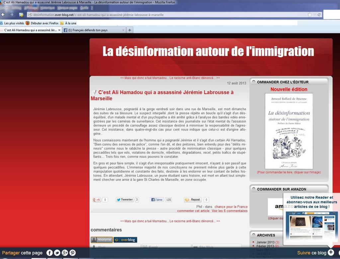Click the plus icon next to Suivre ce blog
Screen dimensions: 340x259
click(x=331, y=252)
